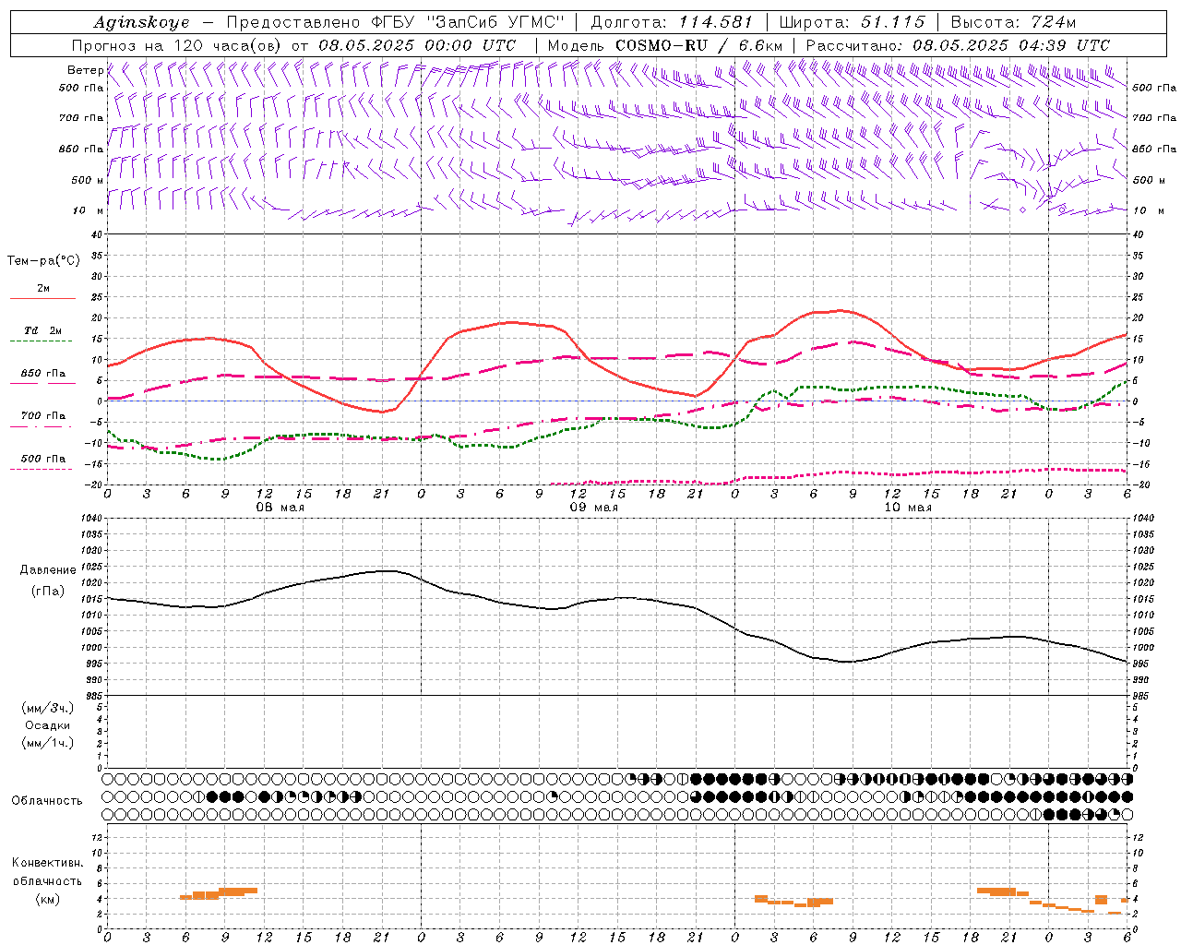Click the 2м temperature legend label

click(43, 288)
